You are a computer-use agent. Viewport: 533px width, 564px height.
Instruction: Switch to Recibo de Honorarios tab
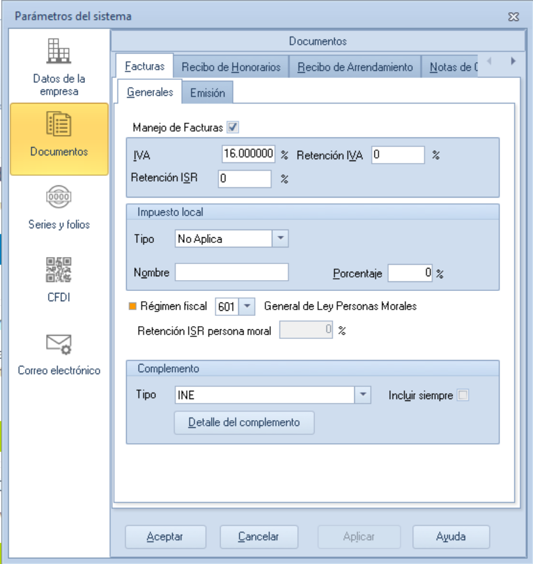231,67
